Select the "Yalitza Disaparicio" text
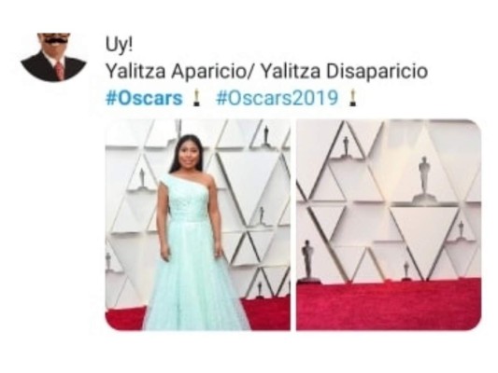This screenshot has height=373, width=498. click(344, 71)
